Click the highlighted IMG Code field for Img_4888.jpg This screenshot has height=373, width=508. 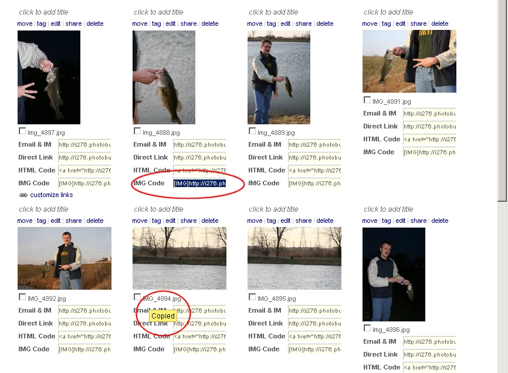(x=199, y=183)
